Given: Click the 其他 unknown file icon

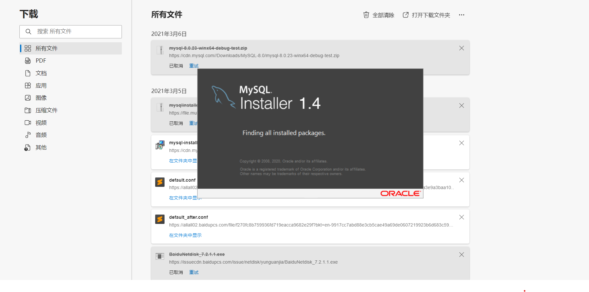Looking at the screenshot, I should pyautogui.click(x=28, y=147).
